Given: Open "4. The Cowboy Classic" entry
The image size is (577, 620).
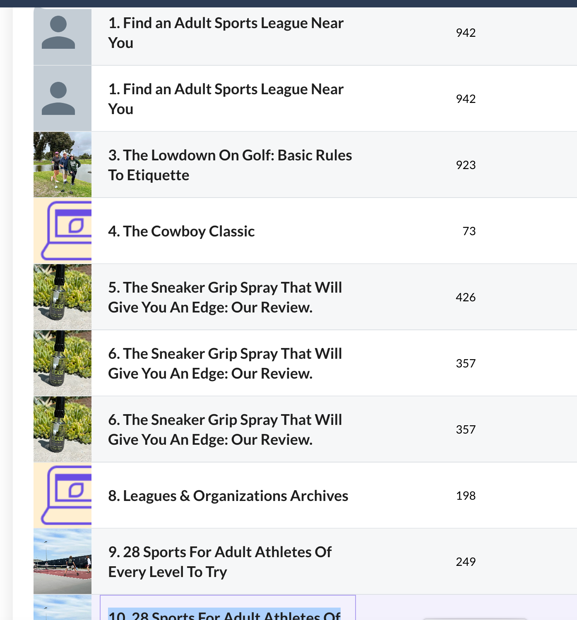Looking at the screenshot, I should point(181,231).
